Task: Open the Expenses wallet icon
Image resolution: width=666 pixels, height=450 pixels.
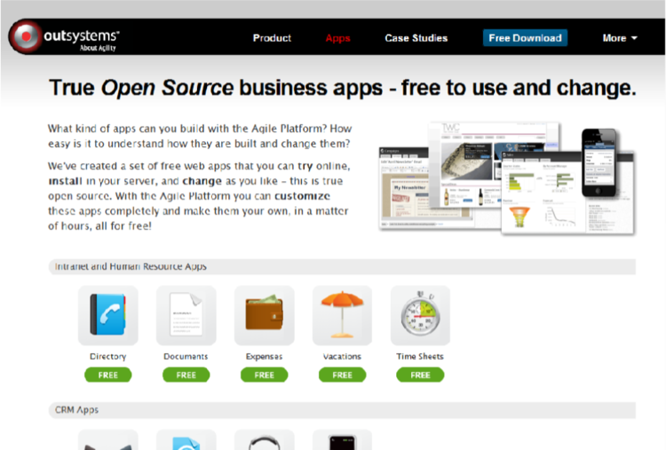Action: point(265,315)
